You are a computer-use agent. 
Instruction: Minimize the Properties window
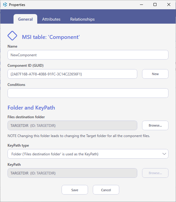pos(141,4)
